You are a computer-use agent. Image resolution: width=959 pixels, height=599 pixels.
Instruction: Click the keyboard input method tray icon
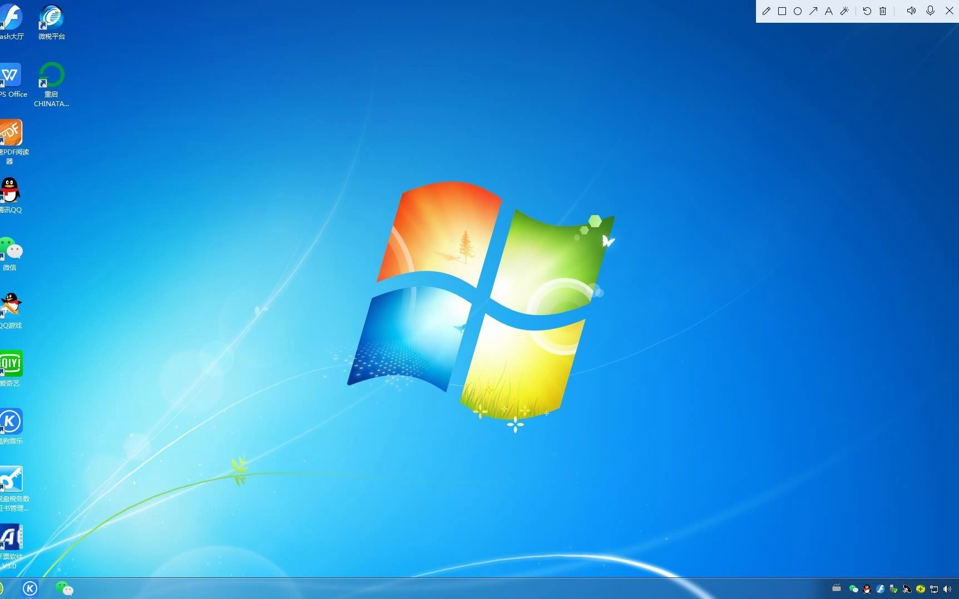coord(837,588)
